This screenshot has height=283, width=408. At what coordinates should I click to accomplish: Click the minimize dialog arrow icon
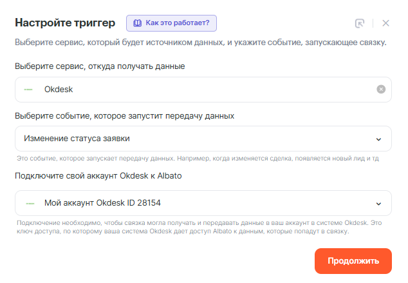360,23
